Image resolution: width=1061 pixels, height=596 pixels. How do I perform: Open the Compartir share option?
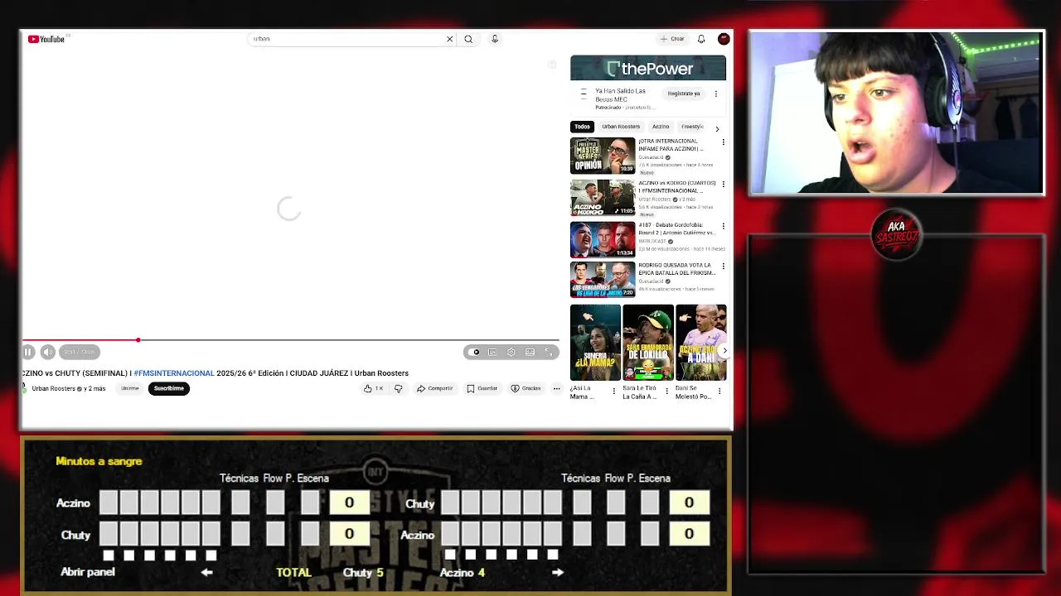point(435,388)
